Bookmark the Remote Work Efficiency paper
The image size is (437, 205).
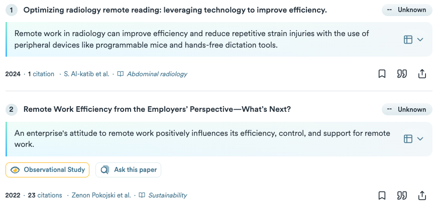[382, 195]
